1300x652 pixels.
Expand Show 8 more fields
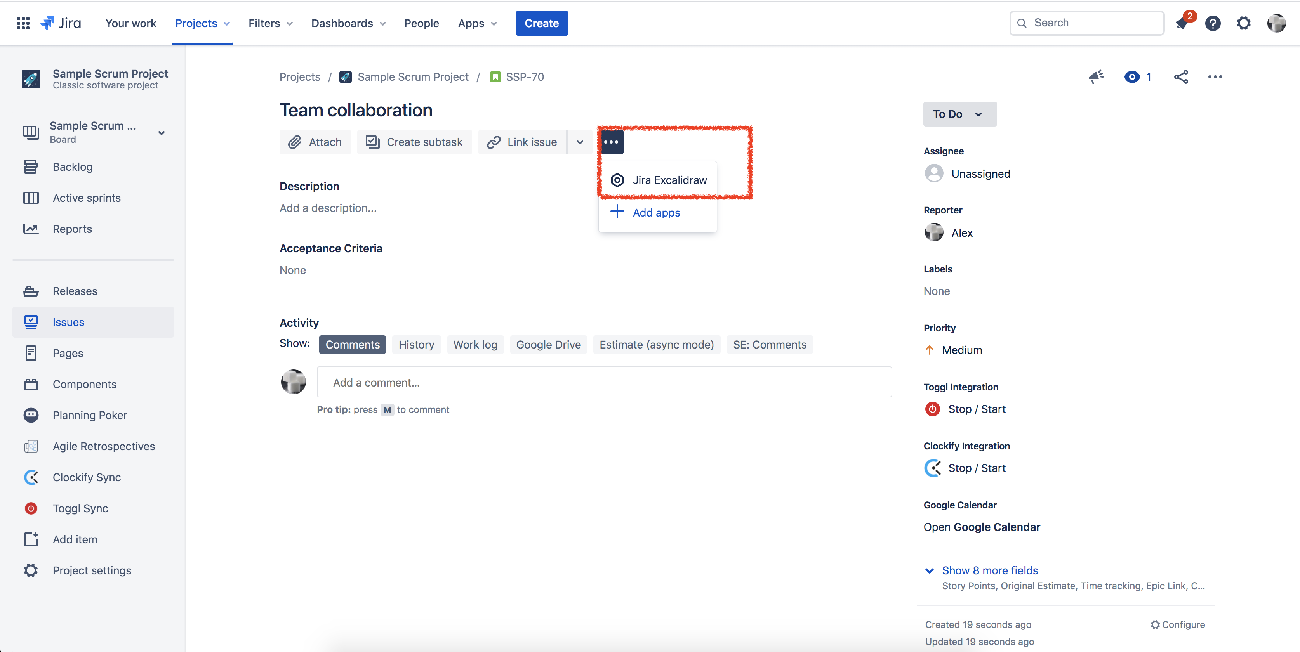coord(989,570)
